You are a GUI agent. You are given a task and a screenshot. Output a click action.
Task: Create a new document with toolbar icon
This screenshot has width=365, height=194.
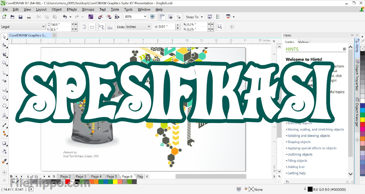click(x=4, y=17)
